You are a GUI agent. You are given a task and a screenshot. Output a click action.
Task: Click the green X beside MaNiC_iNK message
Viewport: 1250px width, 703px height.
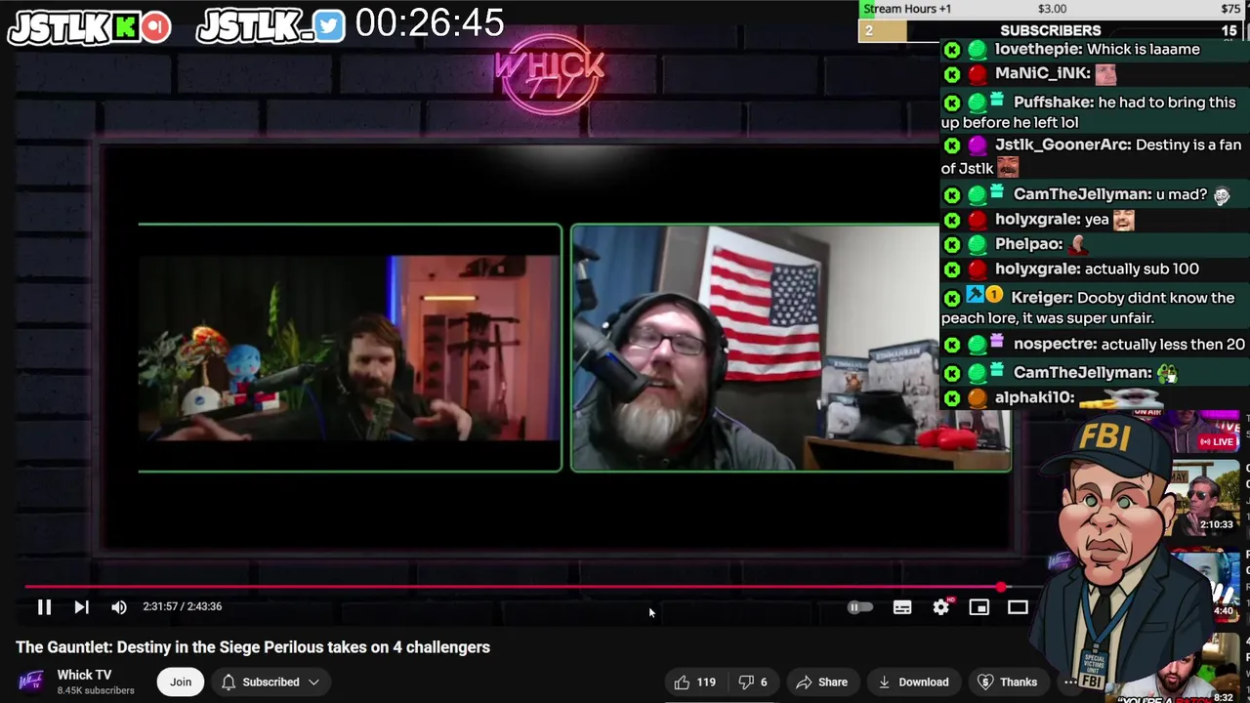pyautogui.click(x=952, y=74)
